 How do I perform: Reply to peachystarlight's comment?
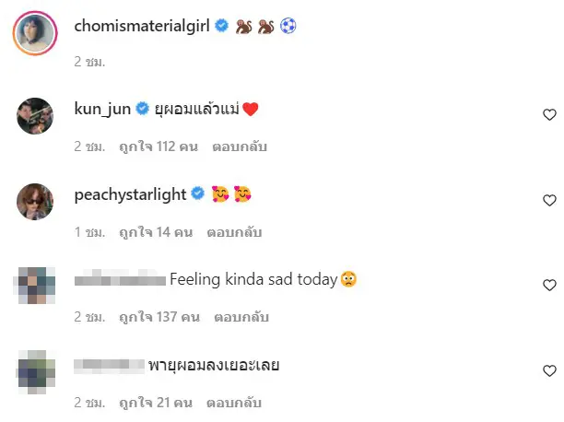pyautogui.click(x=234, y=232)
